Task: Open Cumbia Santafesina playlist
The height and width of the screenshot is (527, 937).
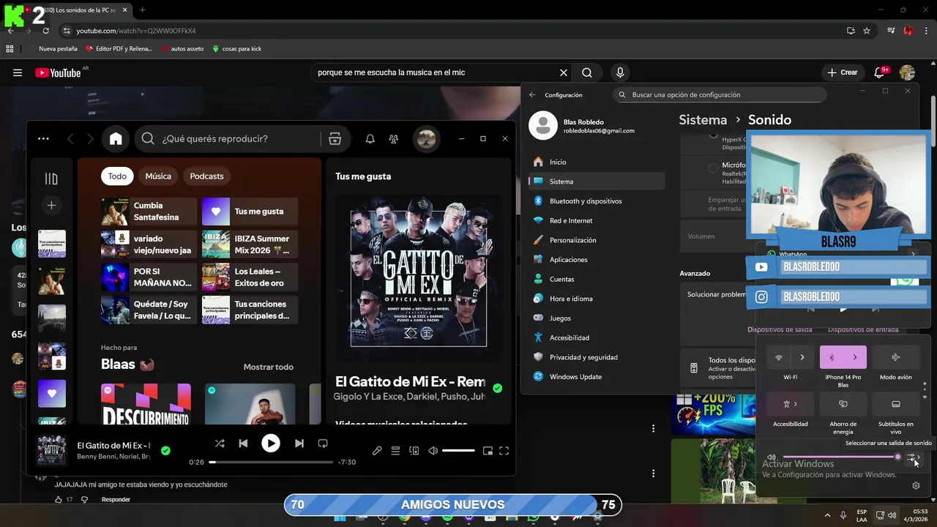Action: tap(149, 212)
